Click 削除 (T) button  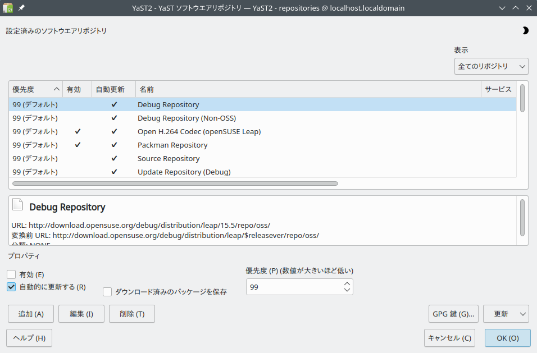coord(132,314)
